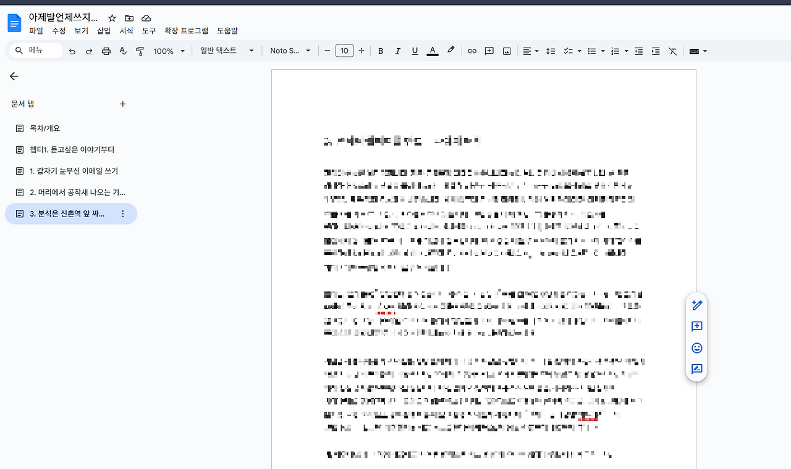Open line and paragraph spacing

point(551,51)
